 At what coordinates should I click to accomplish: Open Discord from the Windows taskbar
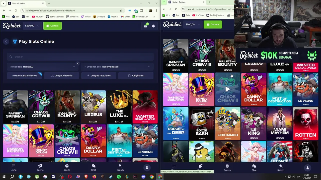[143, 177]
